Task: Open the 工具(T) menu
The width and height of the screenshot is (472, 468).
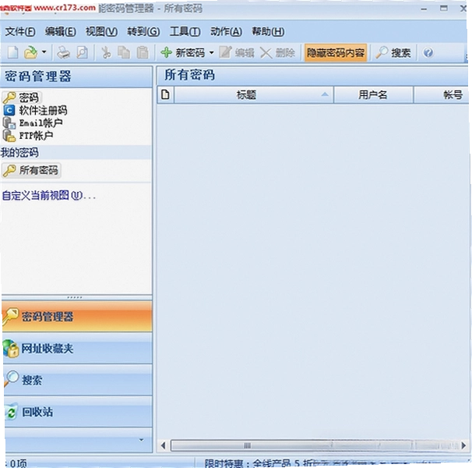Action: 185,31
